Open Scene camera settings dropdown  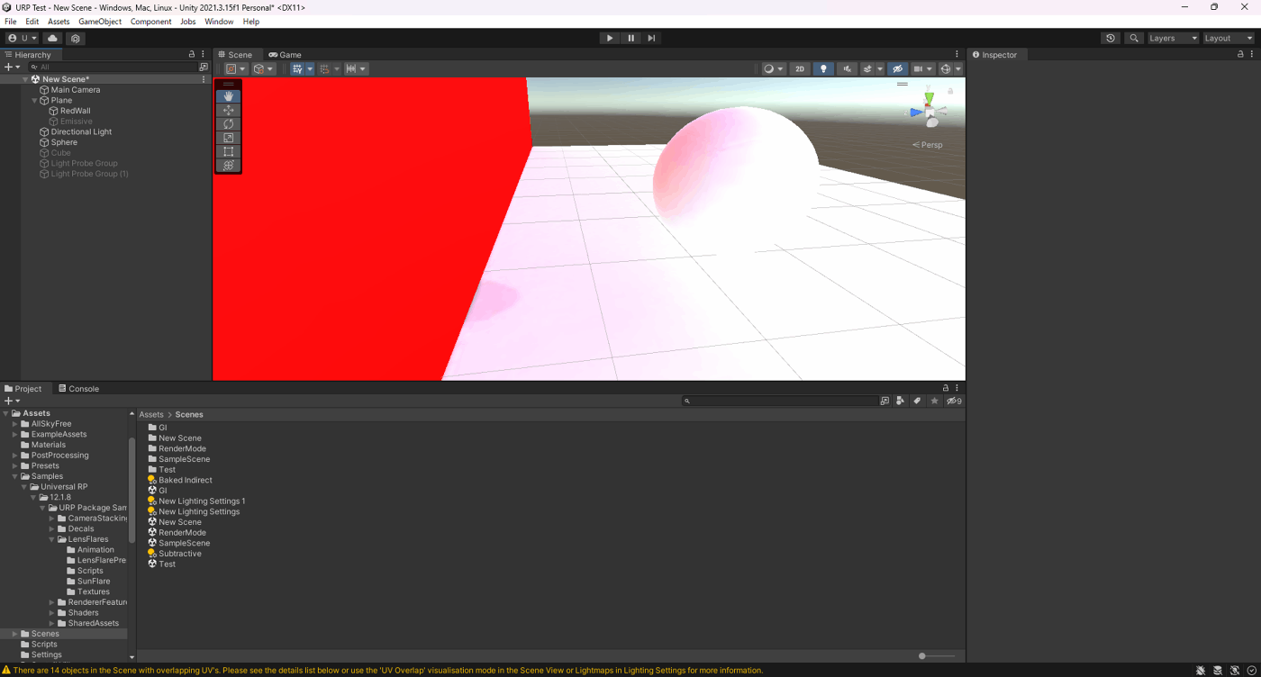pyautogui.click(x=923, y=68)
